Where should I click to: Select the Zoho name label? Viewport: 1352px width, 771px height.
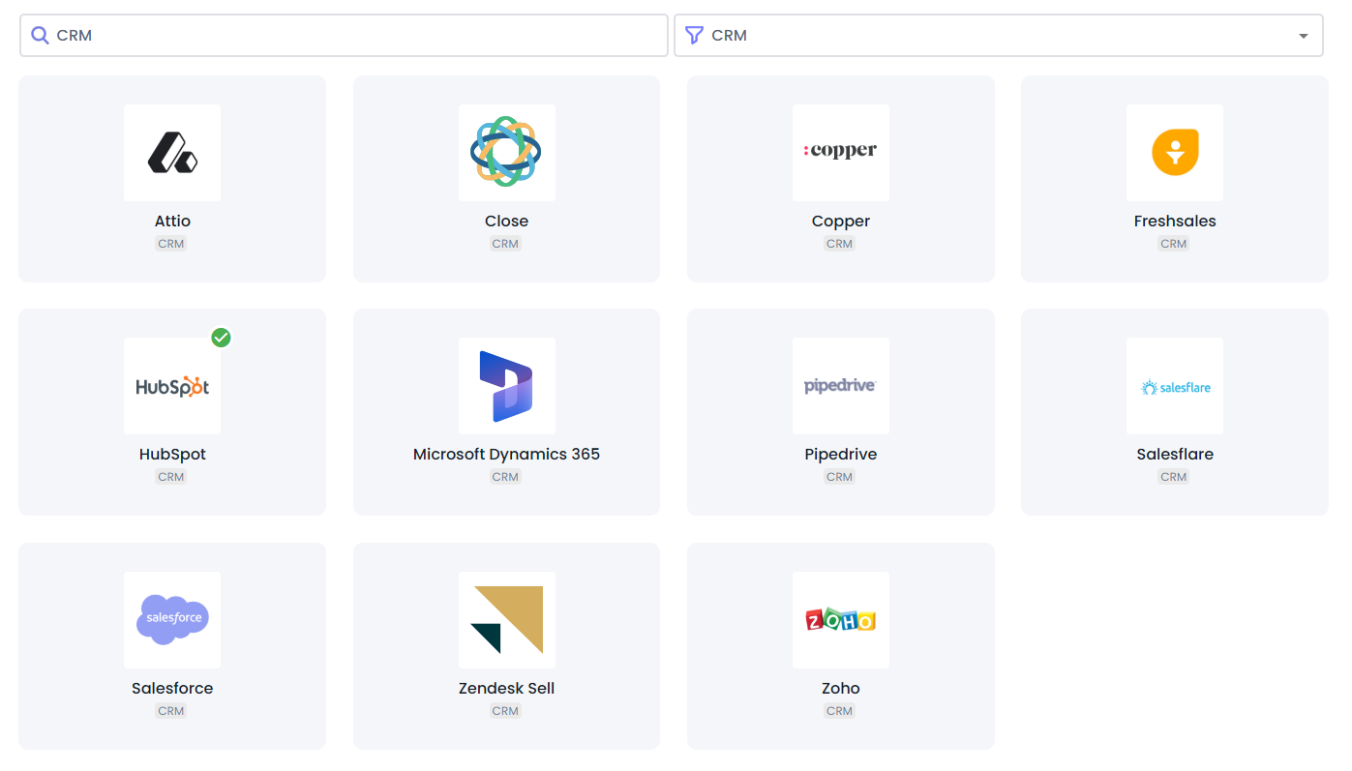[x=840, y=688]
